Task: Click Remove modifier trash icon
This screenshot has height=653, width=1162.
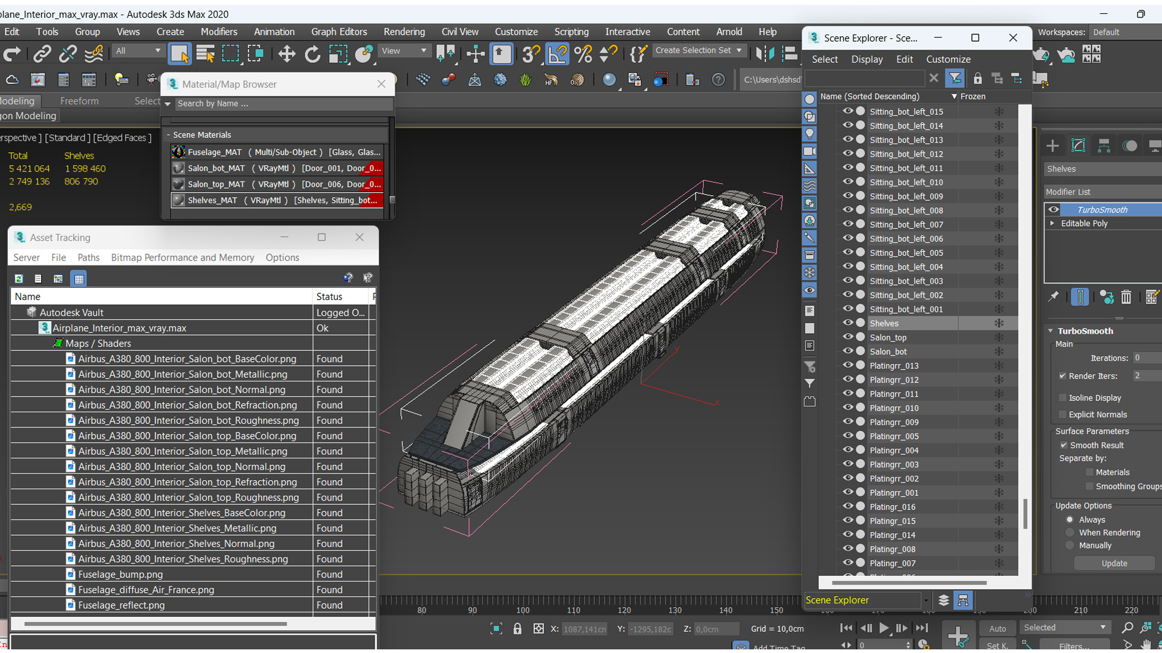Action: pos(1126,297)
